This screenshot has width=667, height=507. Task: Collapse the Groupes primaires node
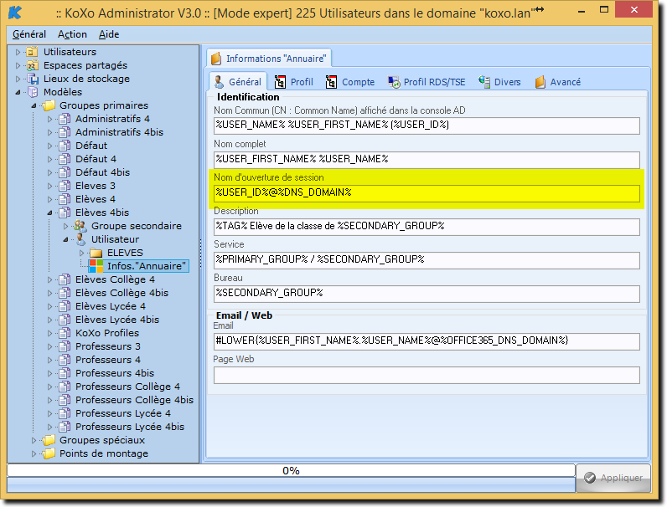pos(34,105)
